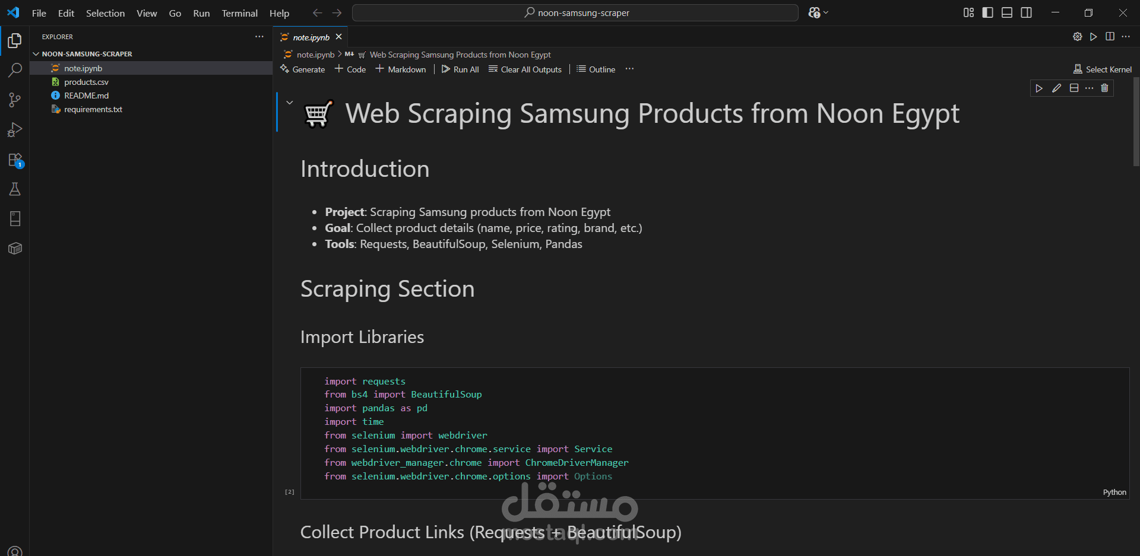Click the notebook vertical scrollbar
Viewport: 1140px width, 556px height.
coord(1136,122)
